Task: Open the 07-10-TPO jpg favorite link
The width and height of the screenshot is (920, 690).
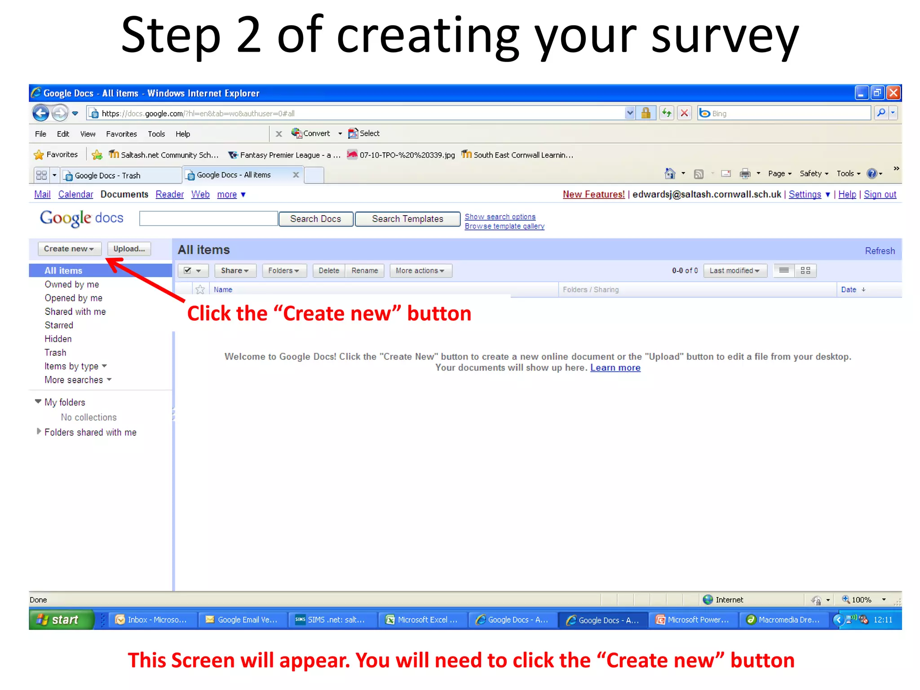Action: point(401,155)
